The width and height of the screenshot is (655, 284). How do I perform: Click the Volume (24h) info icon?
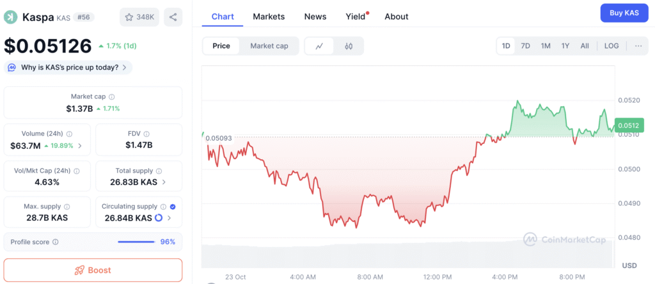click(x=69, y=134)
